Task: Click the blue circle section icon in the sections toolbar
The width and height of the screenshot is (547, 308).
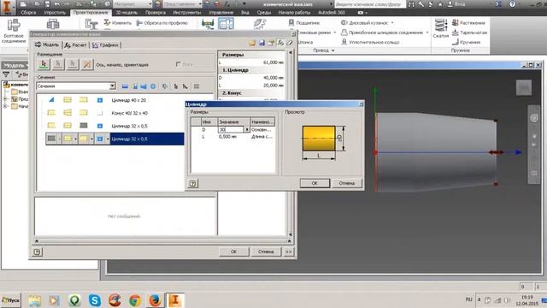Action: point(153,86)
